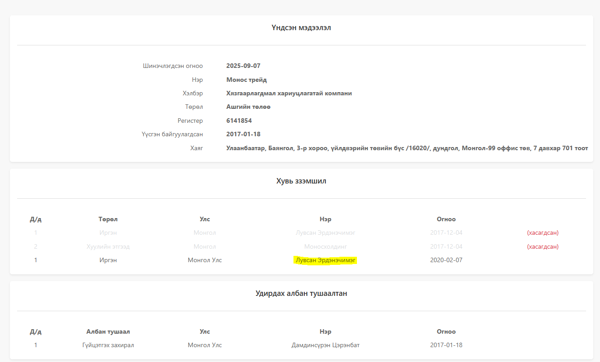Click the faded Моносхолдинг shareholder name
The height and width of the screenshot is (362, 600).
(325, 246)
